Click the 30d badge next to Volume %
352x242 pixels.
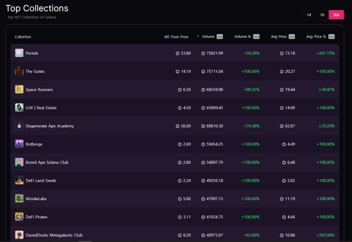(x=256, y=37)
